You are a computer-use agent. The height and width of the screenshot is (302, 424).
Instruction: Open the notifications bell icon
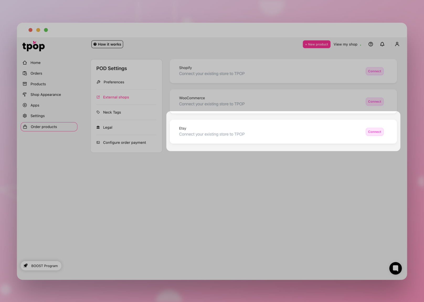[382, 44]
